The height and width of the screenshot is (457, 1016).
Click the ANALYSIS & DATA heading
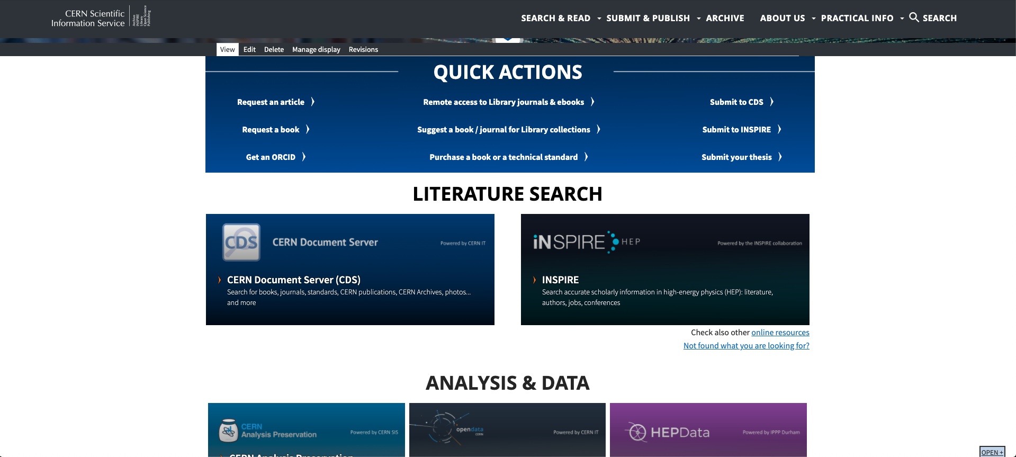(x=508, y=383)
